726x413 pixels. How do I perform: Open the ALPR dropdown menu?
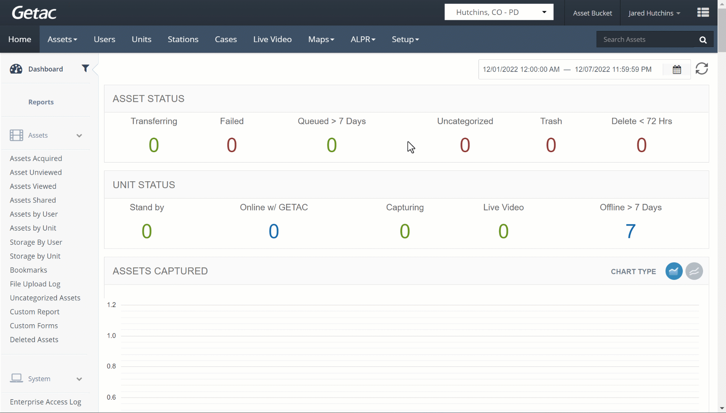[x=363, y=39]
